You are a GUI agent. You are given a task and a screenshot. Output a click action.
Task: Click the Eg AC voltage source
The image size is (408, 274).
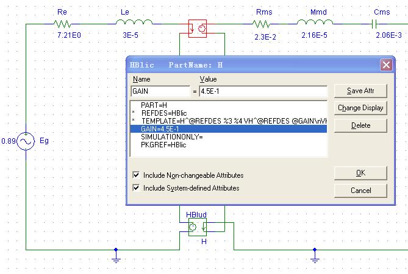pyautogui.click(x=26, y=141)
